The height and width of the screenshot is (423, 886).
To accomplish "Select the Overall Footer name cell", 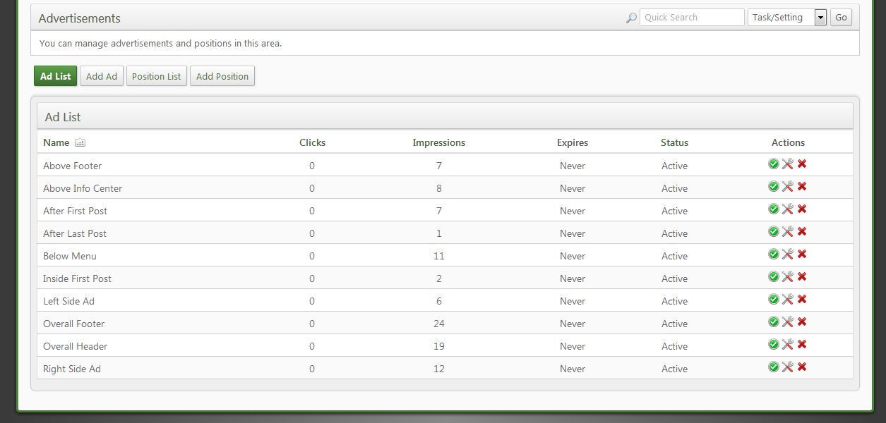I will (73, 324).
